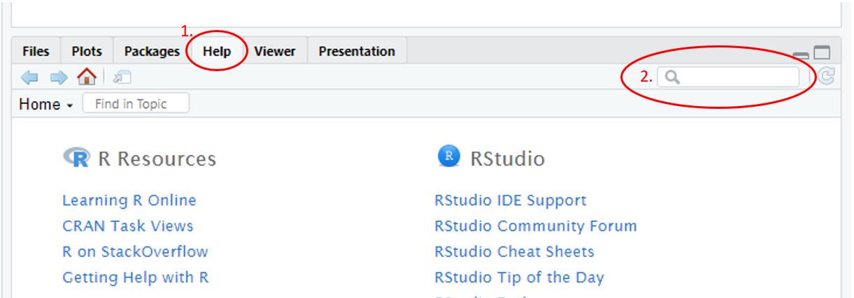Select the Help tab
The width and height of the screenshot is (854, 298).
click(x=217, y=52)
